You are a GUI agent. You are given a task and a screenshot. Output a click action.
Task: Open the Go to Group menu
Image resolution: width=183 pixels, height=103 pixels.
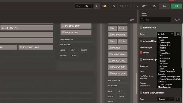point(177,20)
